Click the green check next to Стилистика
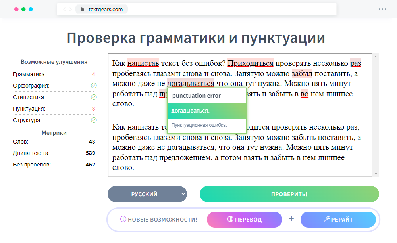Screen dimensions: 397x243 tap(94, 97)
